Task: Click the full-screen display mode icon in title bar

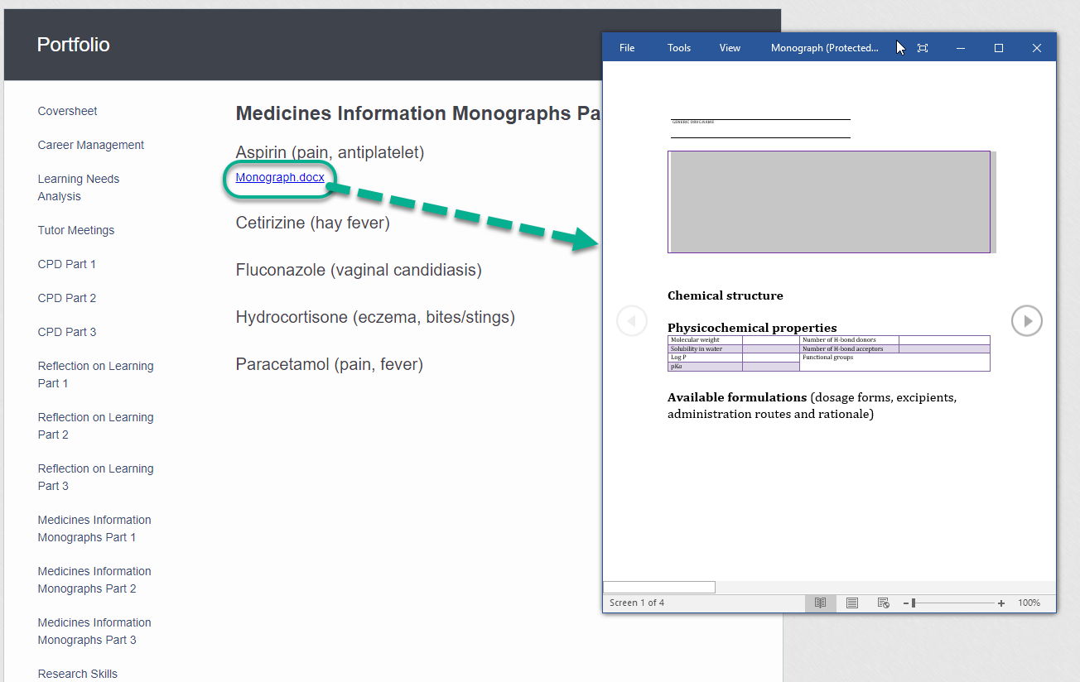Action: click(x=923, y=48)
